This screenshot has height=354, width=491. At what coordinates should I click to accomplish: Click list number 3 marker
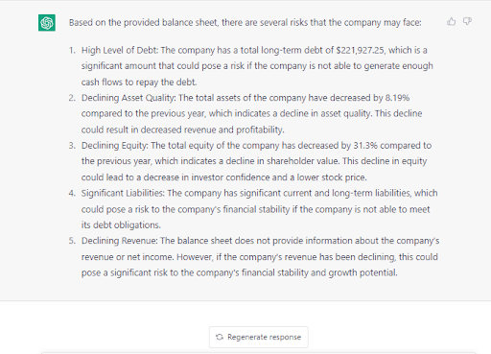coord(72,146)
